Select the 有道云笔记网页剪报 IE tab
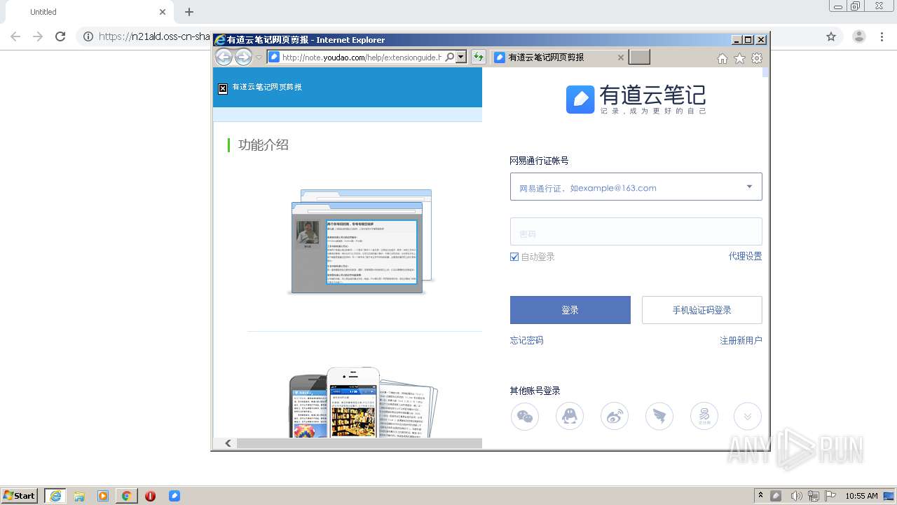The width and height of the screenshot is (897, 505). [558, 58]
